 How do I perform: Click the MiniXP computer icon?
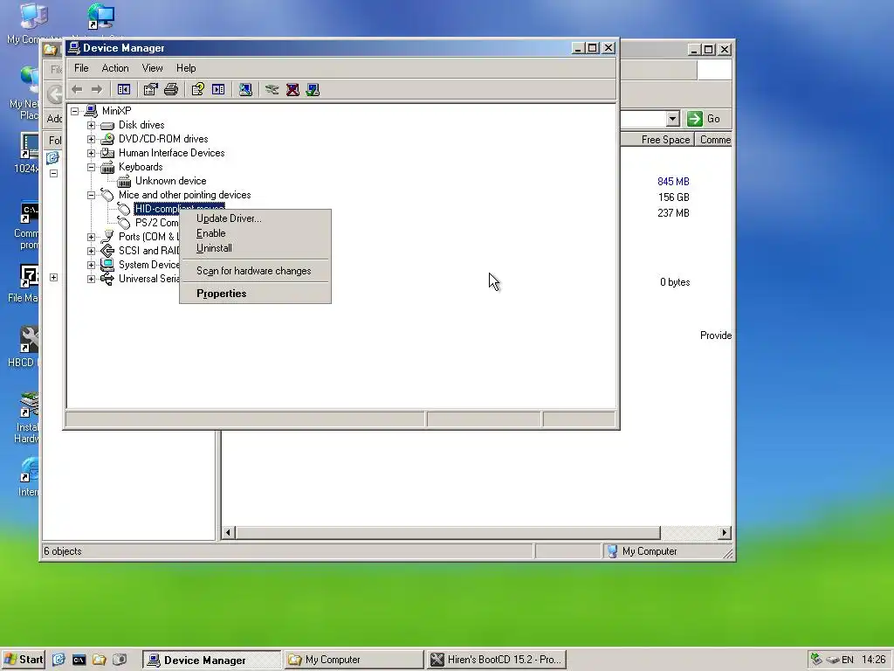coord(91,111)
